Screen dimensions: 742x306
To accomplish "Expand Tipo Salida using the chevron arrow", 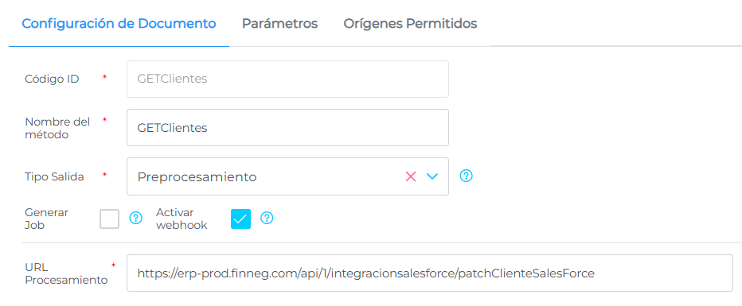I will (432, 176).
